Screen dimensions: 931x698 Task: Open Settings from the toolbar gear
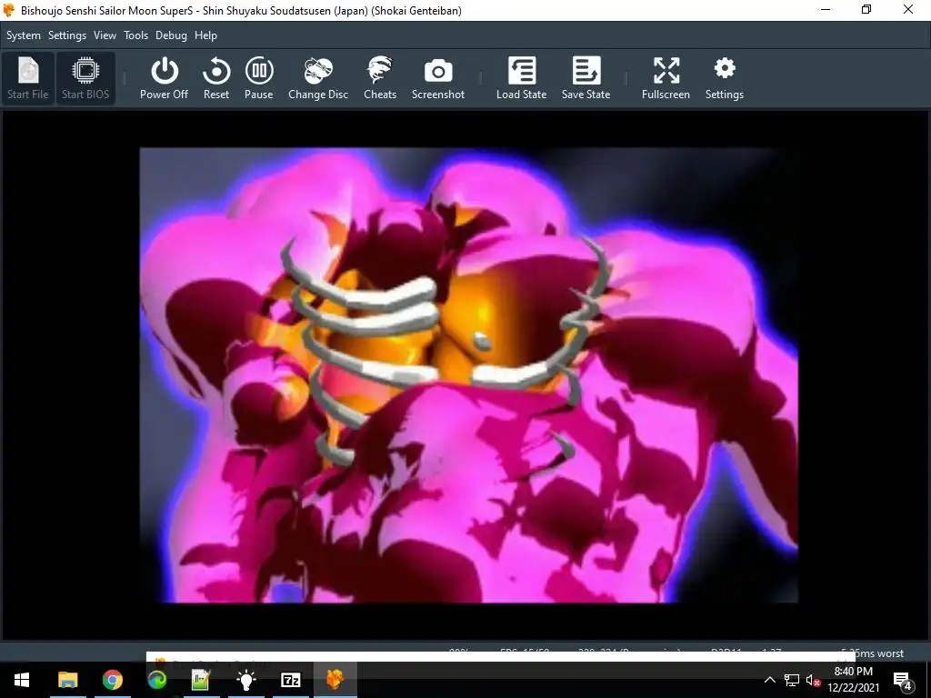click(x=725, y=78)
